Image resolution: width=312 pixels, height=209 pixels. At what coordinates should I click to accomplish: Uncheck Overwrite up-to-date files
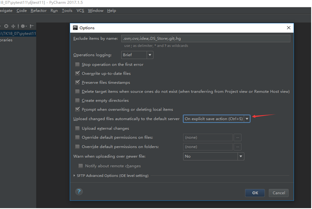coord(78,73)
